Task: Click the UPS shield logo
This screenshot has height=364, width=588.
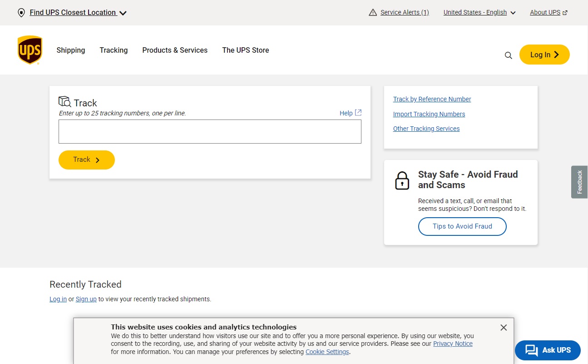Action: coord(30,50)
